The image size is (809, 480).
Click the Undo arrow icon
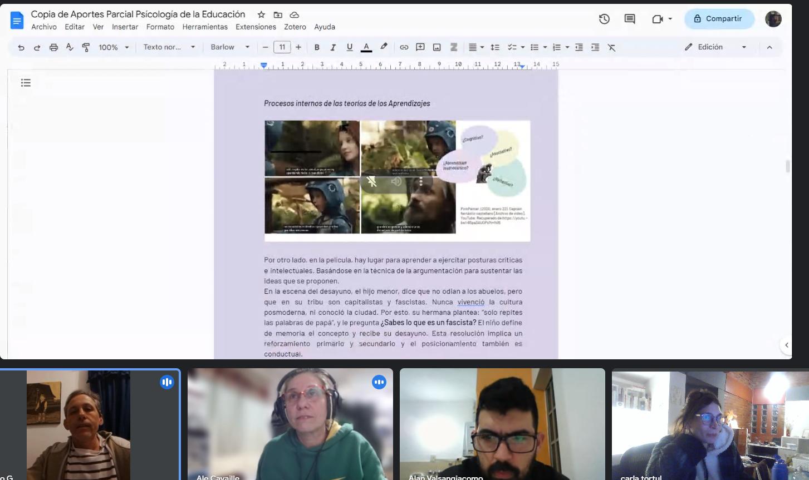pos(21,47)
